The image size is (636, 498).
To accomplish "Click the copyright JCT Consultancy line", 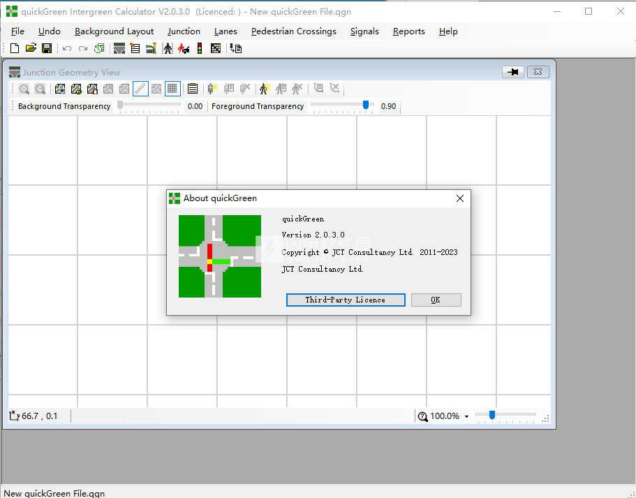I will 369,252.
